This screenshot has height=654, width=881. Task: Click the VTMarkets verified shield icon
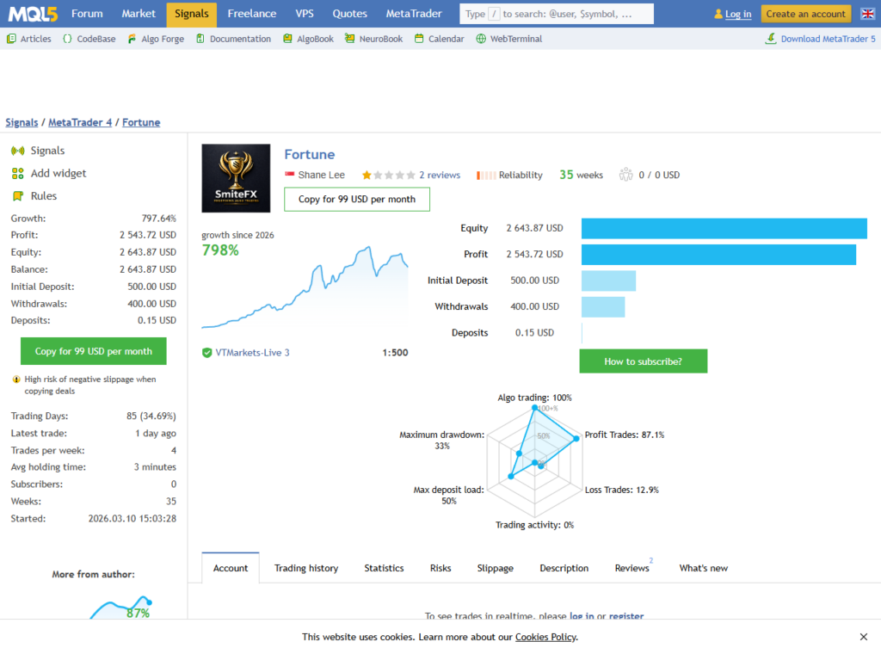[x=206, y=353]
